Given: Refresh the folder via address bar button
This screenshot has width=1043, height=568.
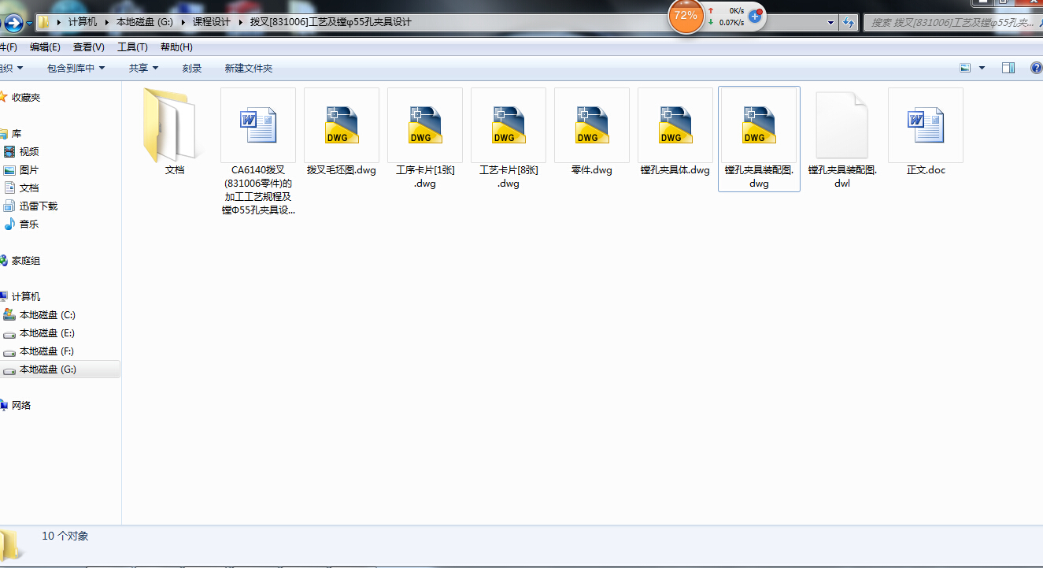Looking at the screenshot, I should pyautogui.click(x=849, y=23).
